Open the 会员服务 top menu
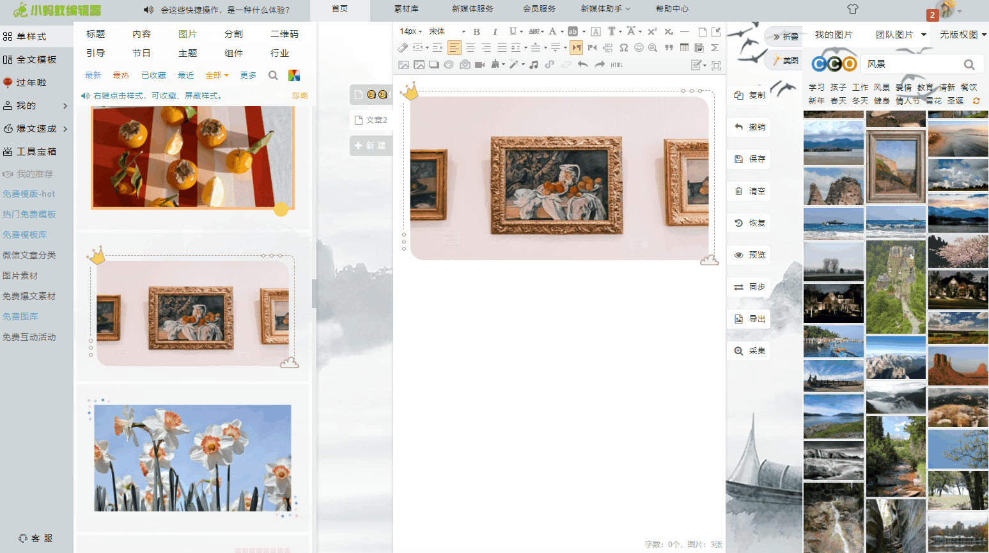 tap(539, 9)
